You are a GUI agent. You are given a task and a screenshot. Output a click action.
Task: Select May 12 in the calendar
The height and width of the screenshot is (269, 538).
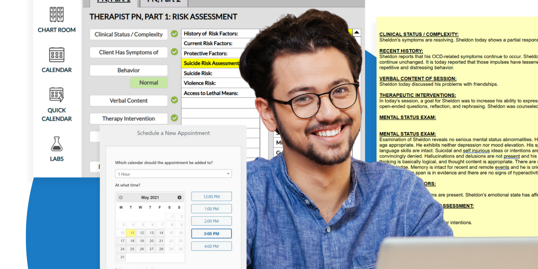tap(141, 233)
